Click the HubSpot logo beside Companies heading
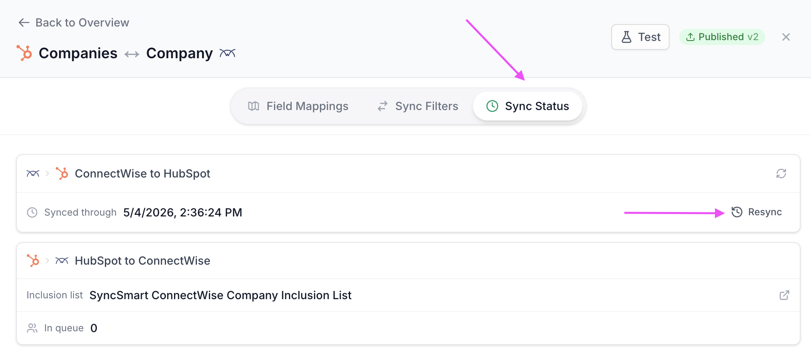This screenshot has height=359, width=811. [24, 53]
